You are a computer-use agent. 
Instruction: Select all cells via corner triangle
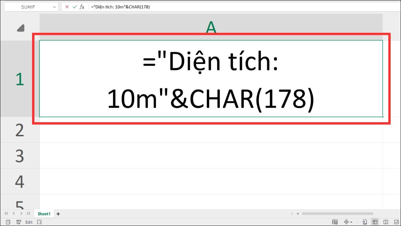(20, 28)
